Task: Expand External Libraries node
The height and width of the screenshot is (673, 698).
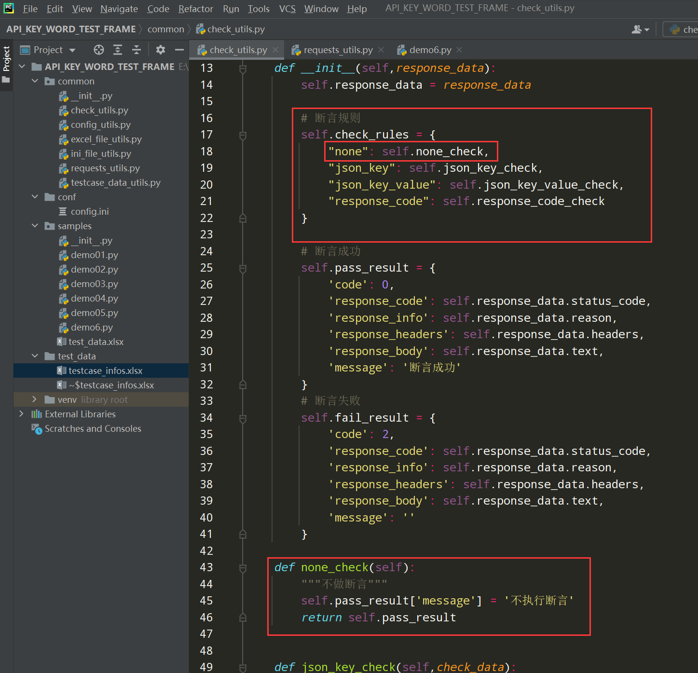Action: coord(22,414)
